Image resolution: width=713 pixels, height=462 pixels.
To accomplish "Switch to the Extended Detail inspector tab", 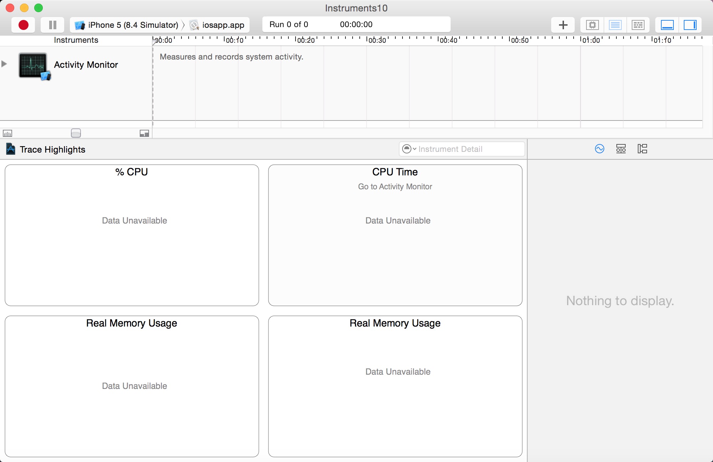I will pyautogui.click(x=642, y=149).
